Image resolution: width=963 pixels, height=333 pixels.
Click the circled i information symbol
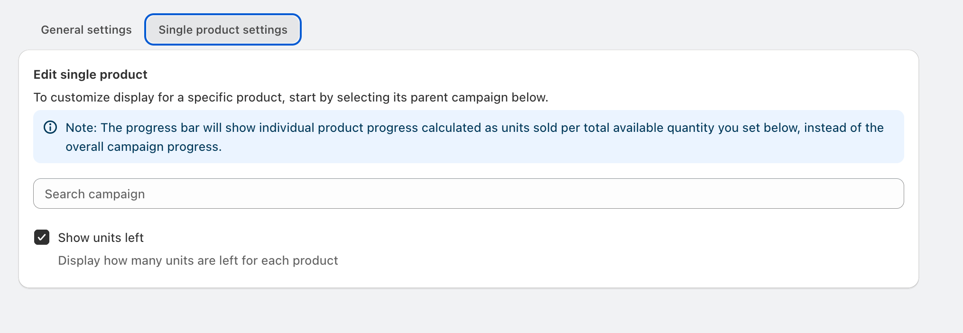pyautogui.click(x=49, y=127)
